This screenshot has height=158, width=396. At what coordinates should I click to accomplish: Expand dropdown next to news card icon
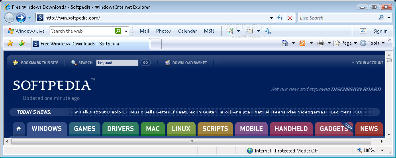pyautogui.click(x=258, y=31)
